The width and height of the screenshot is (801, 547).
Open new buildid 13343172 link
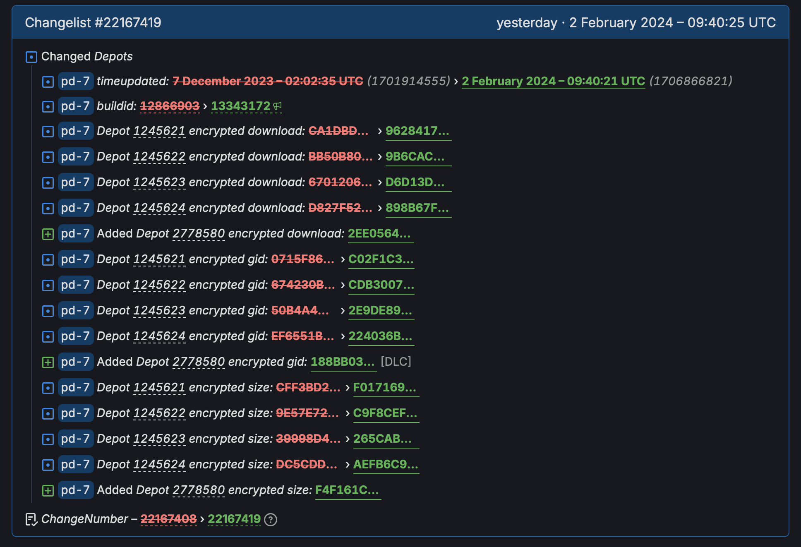coord(240,106)
